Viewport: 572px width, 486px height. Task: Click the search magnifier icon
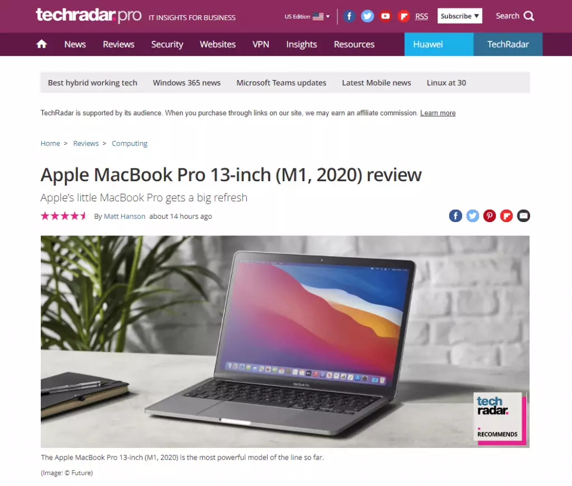(528, 16)
